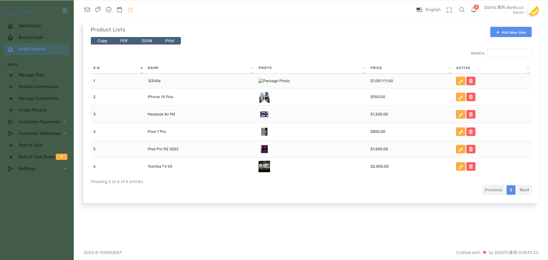Focus the table Search input field

[x=509, y=53]
